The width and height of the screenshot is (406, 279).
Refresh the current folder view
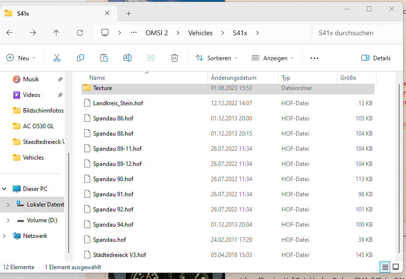80,33
